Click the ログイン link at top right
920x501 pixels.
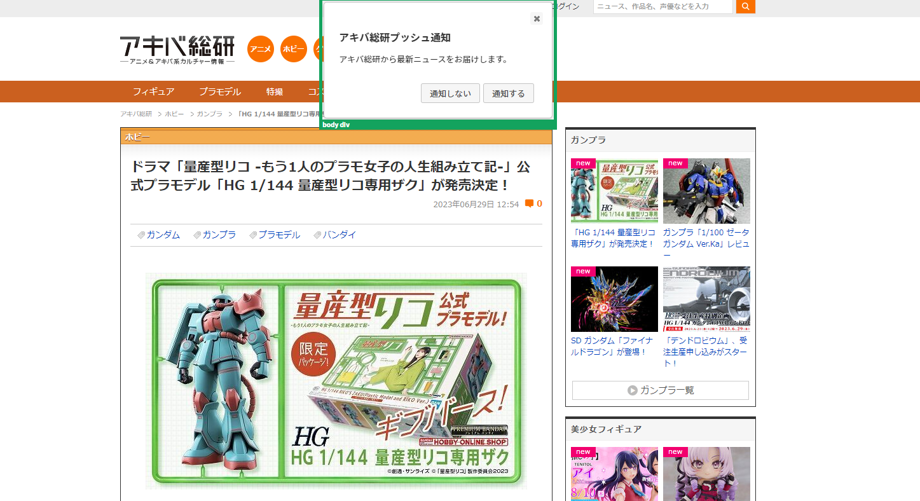[x=568, y=6]
